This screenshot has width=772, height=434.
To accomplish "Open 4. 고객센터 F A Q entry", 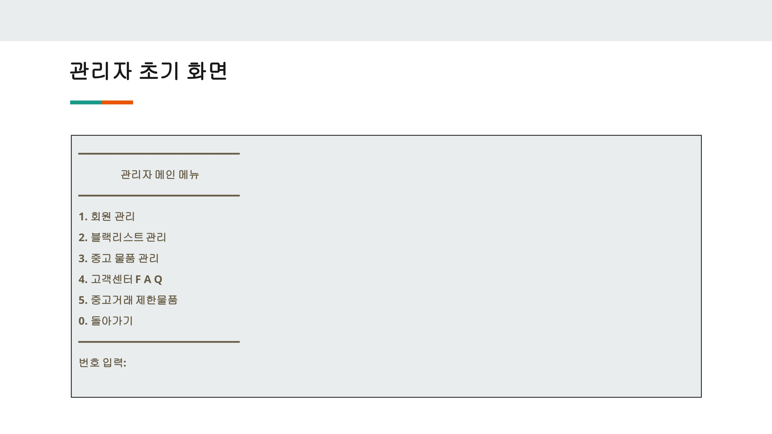I will click(120, 279).
